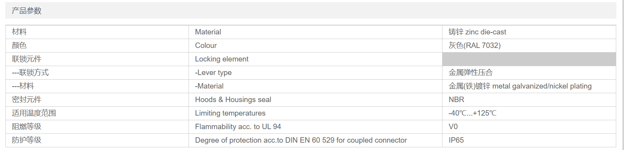This screenshot has height=150, width=624.
Task: Click the Limiting temperatures cell
Action: tap(230, 113)
